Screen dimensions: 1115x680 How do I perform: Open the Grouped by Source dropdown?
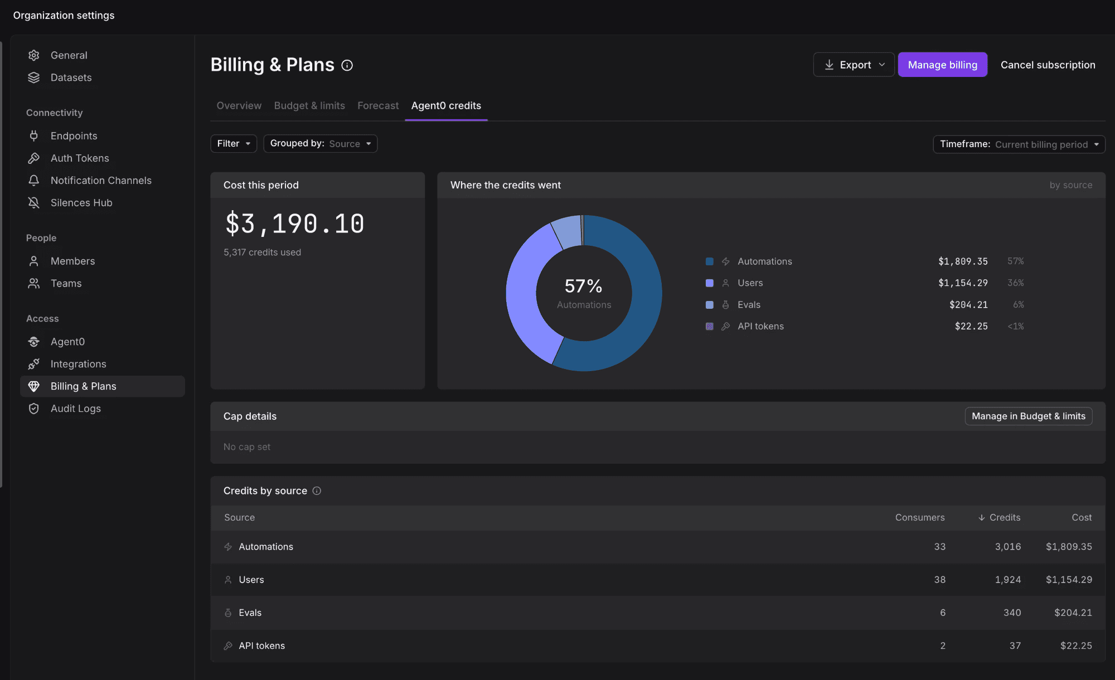click(321, 143)
